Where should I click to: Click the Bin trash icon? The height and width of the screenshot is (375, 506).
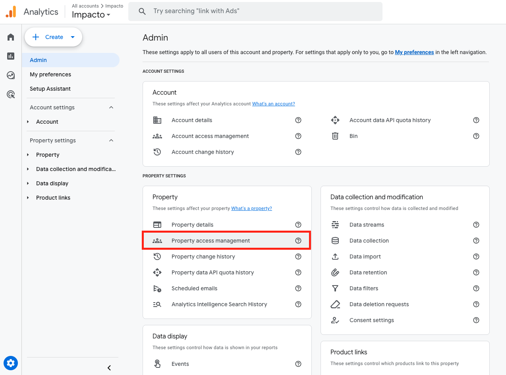pos(335,136)
